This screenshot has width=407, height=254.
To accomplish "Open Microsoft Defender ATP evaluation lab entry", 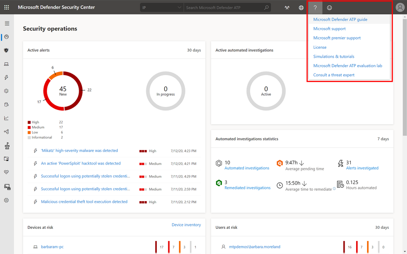I will [x=348, y=66].
